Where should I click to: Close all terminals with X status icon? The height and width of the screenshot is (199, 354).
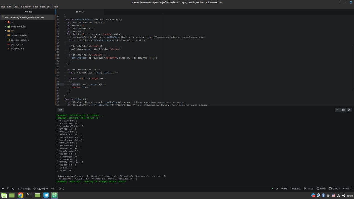click(x=13, y=188)
